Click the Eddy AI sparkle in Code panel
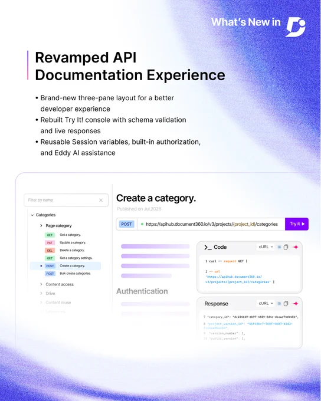 (x=296, y=247)
